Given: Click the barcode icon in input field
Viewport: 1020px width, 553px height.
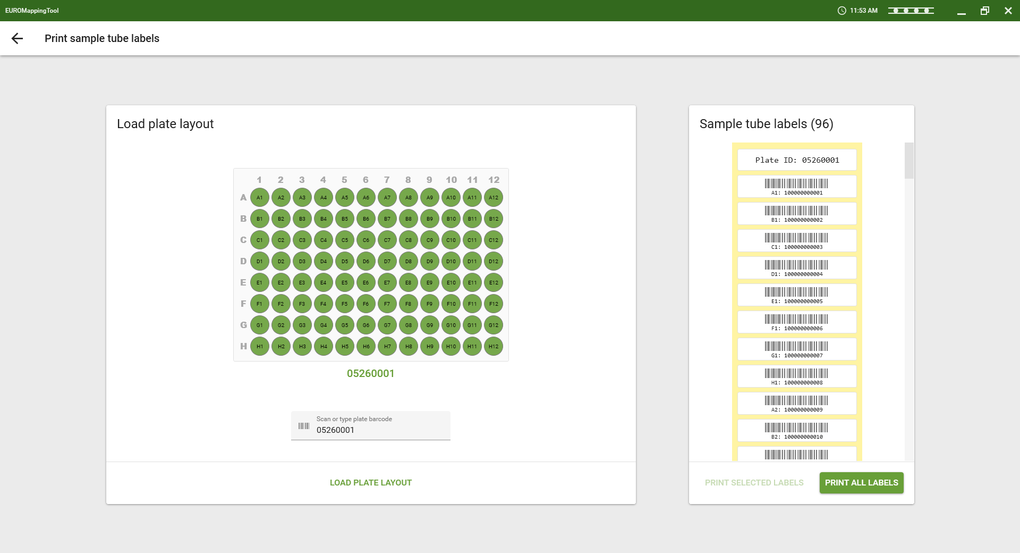Looking at the screenshot, I should point(304,426).
